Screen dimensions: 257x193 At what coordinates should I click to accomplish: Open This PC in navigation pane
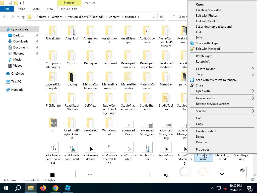(x=16, y=82)
